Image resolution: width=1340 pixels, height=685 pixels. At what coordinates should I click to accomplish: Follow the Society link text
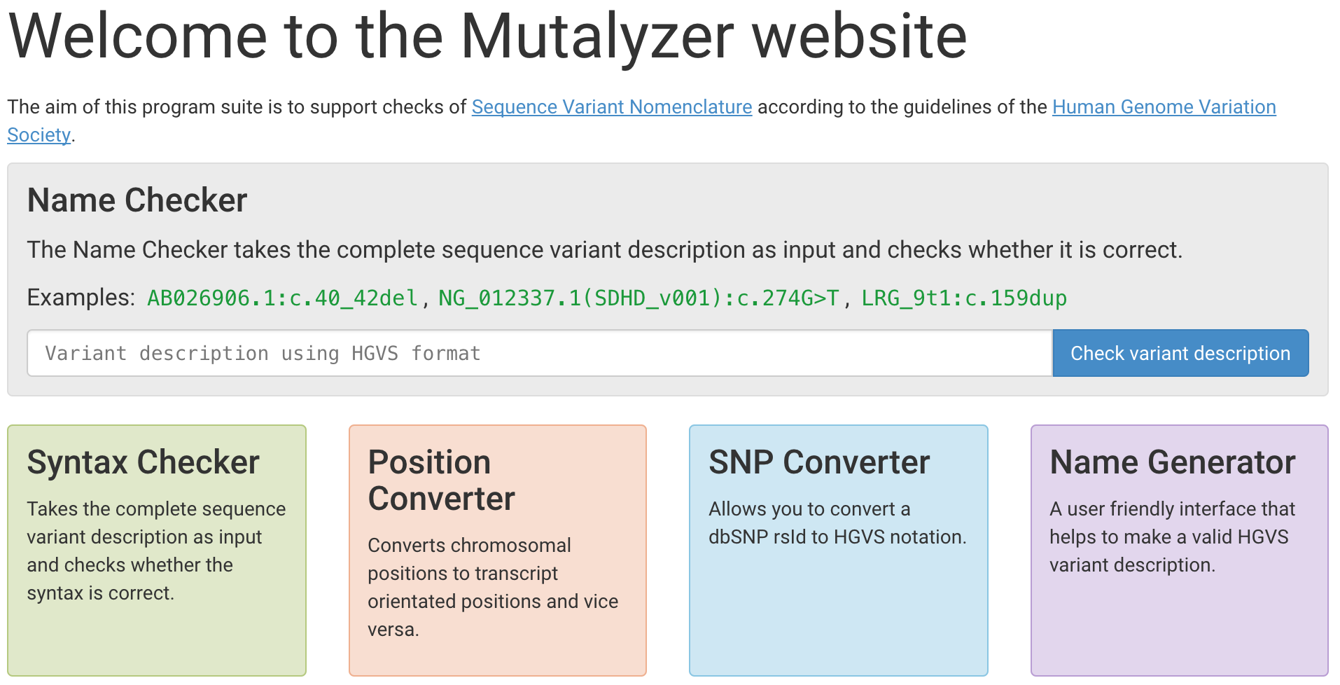click(x=39, y=134)
